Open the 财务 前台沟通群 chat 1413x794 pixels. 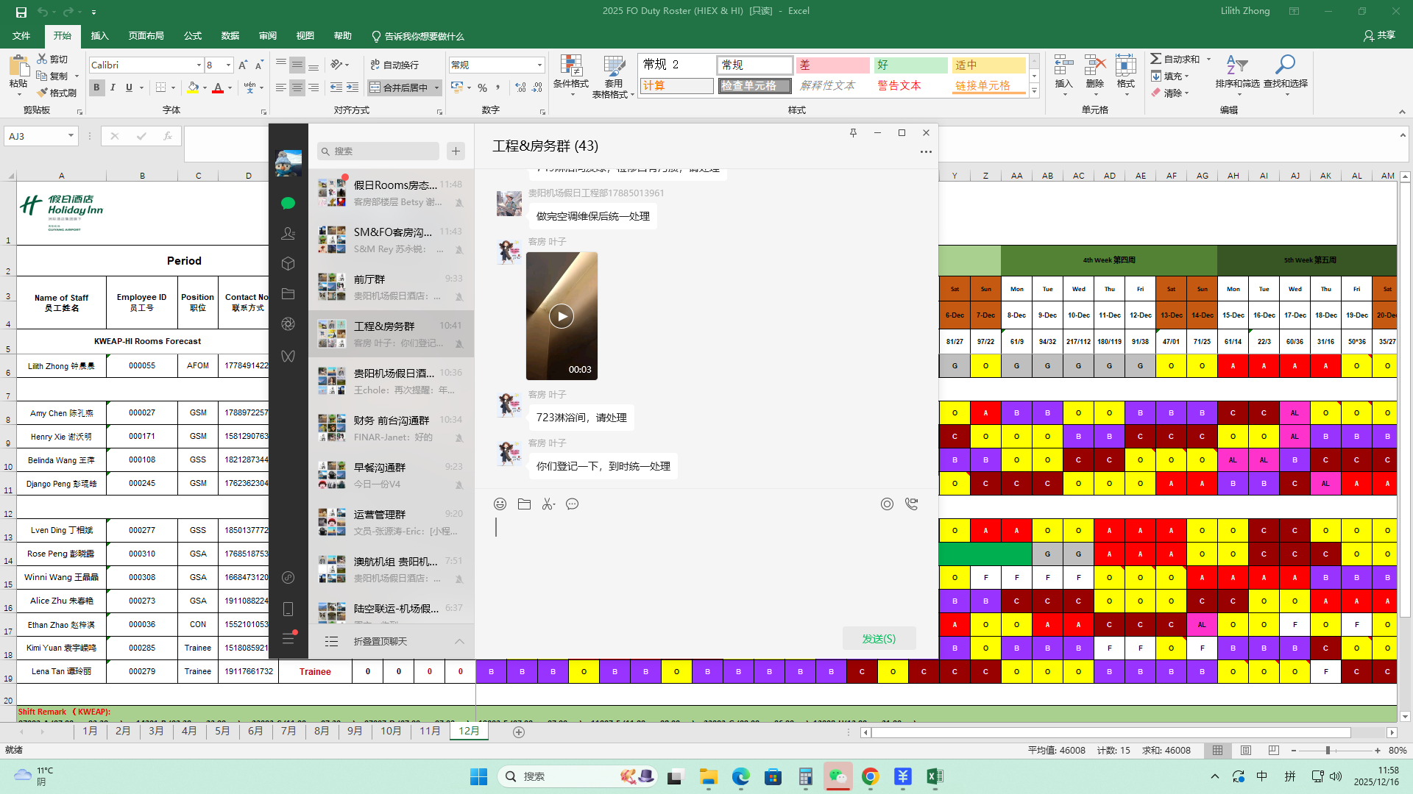coord(392,428)
